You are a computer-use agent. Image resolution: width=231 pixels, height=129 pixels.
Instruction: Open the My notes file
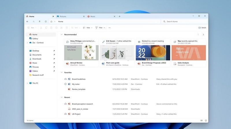click(76, 84)
